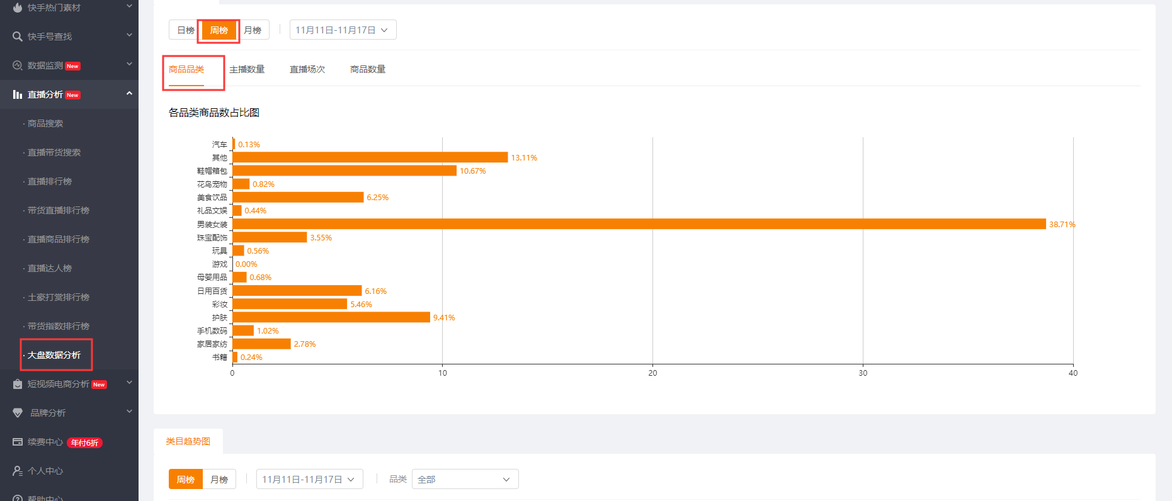The image size is (1172, 501).
Task: Click the person icon for 个人中心
Action: 18,471
